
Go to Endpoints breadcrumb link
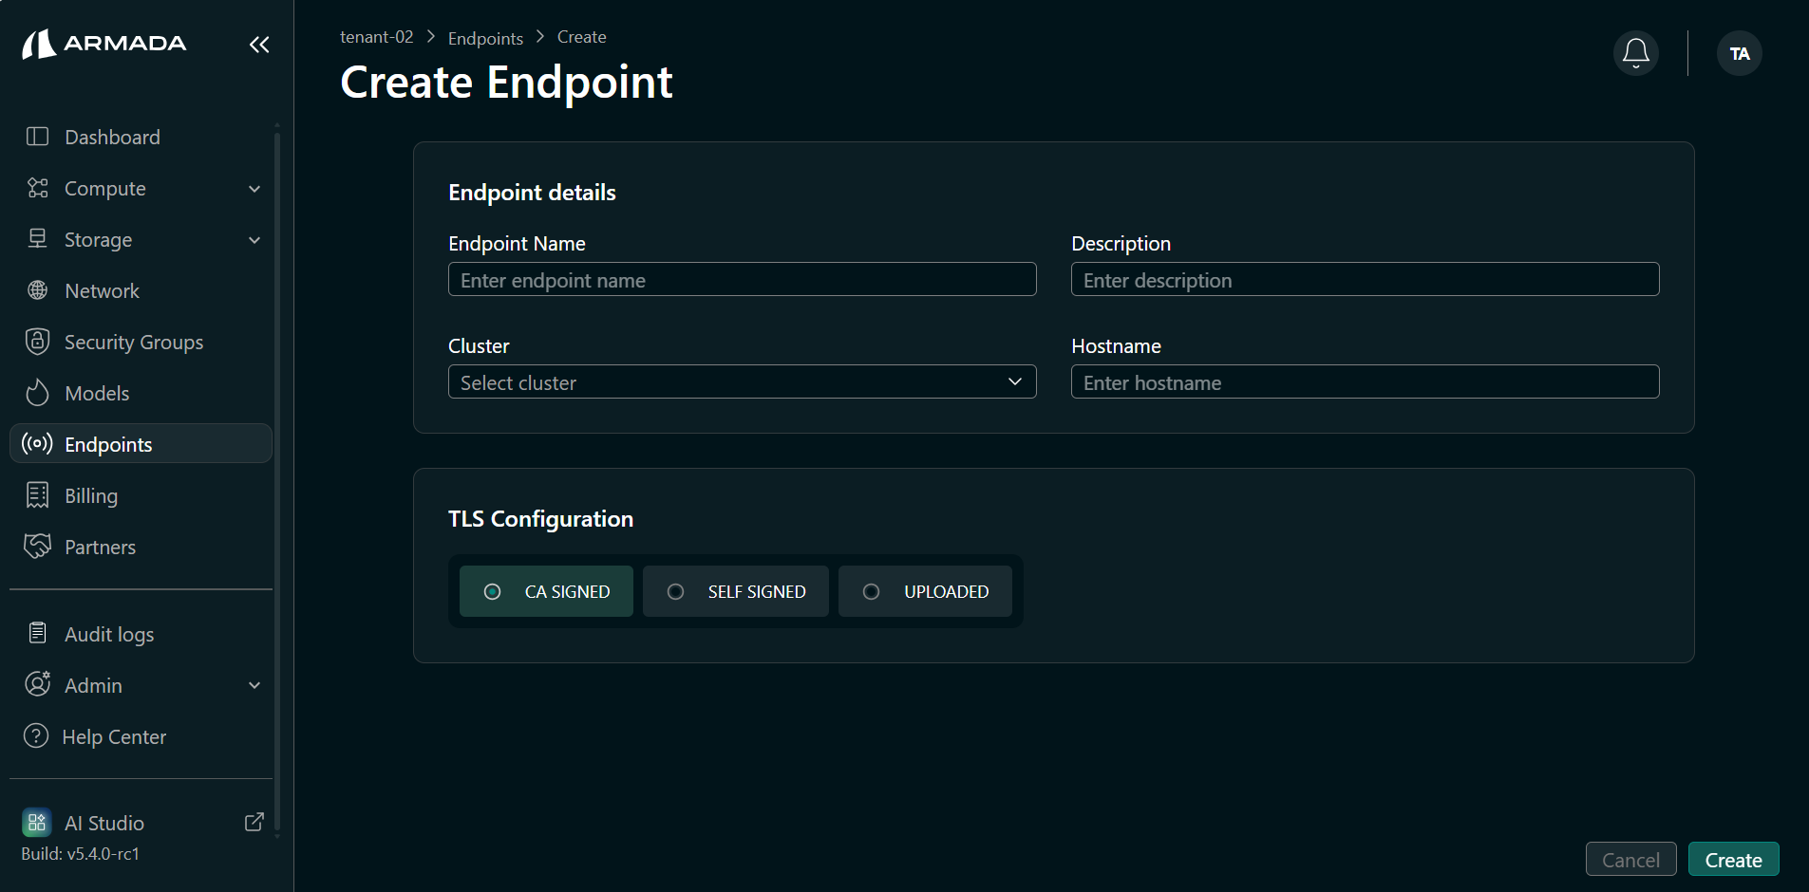pyautogui.click(x=485, y=38)
